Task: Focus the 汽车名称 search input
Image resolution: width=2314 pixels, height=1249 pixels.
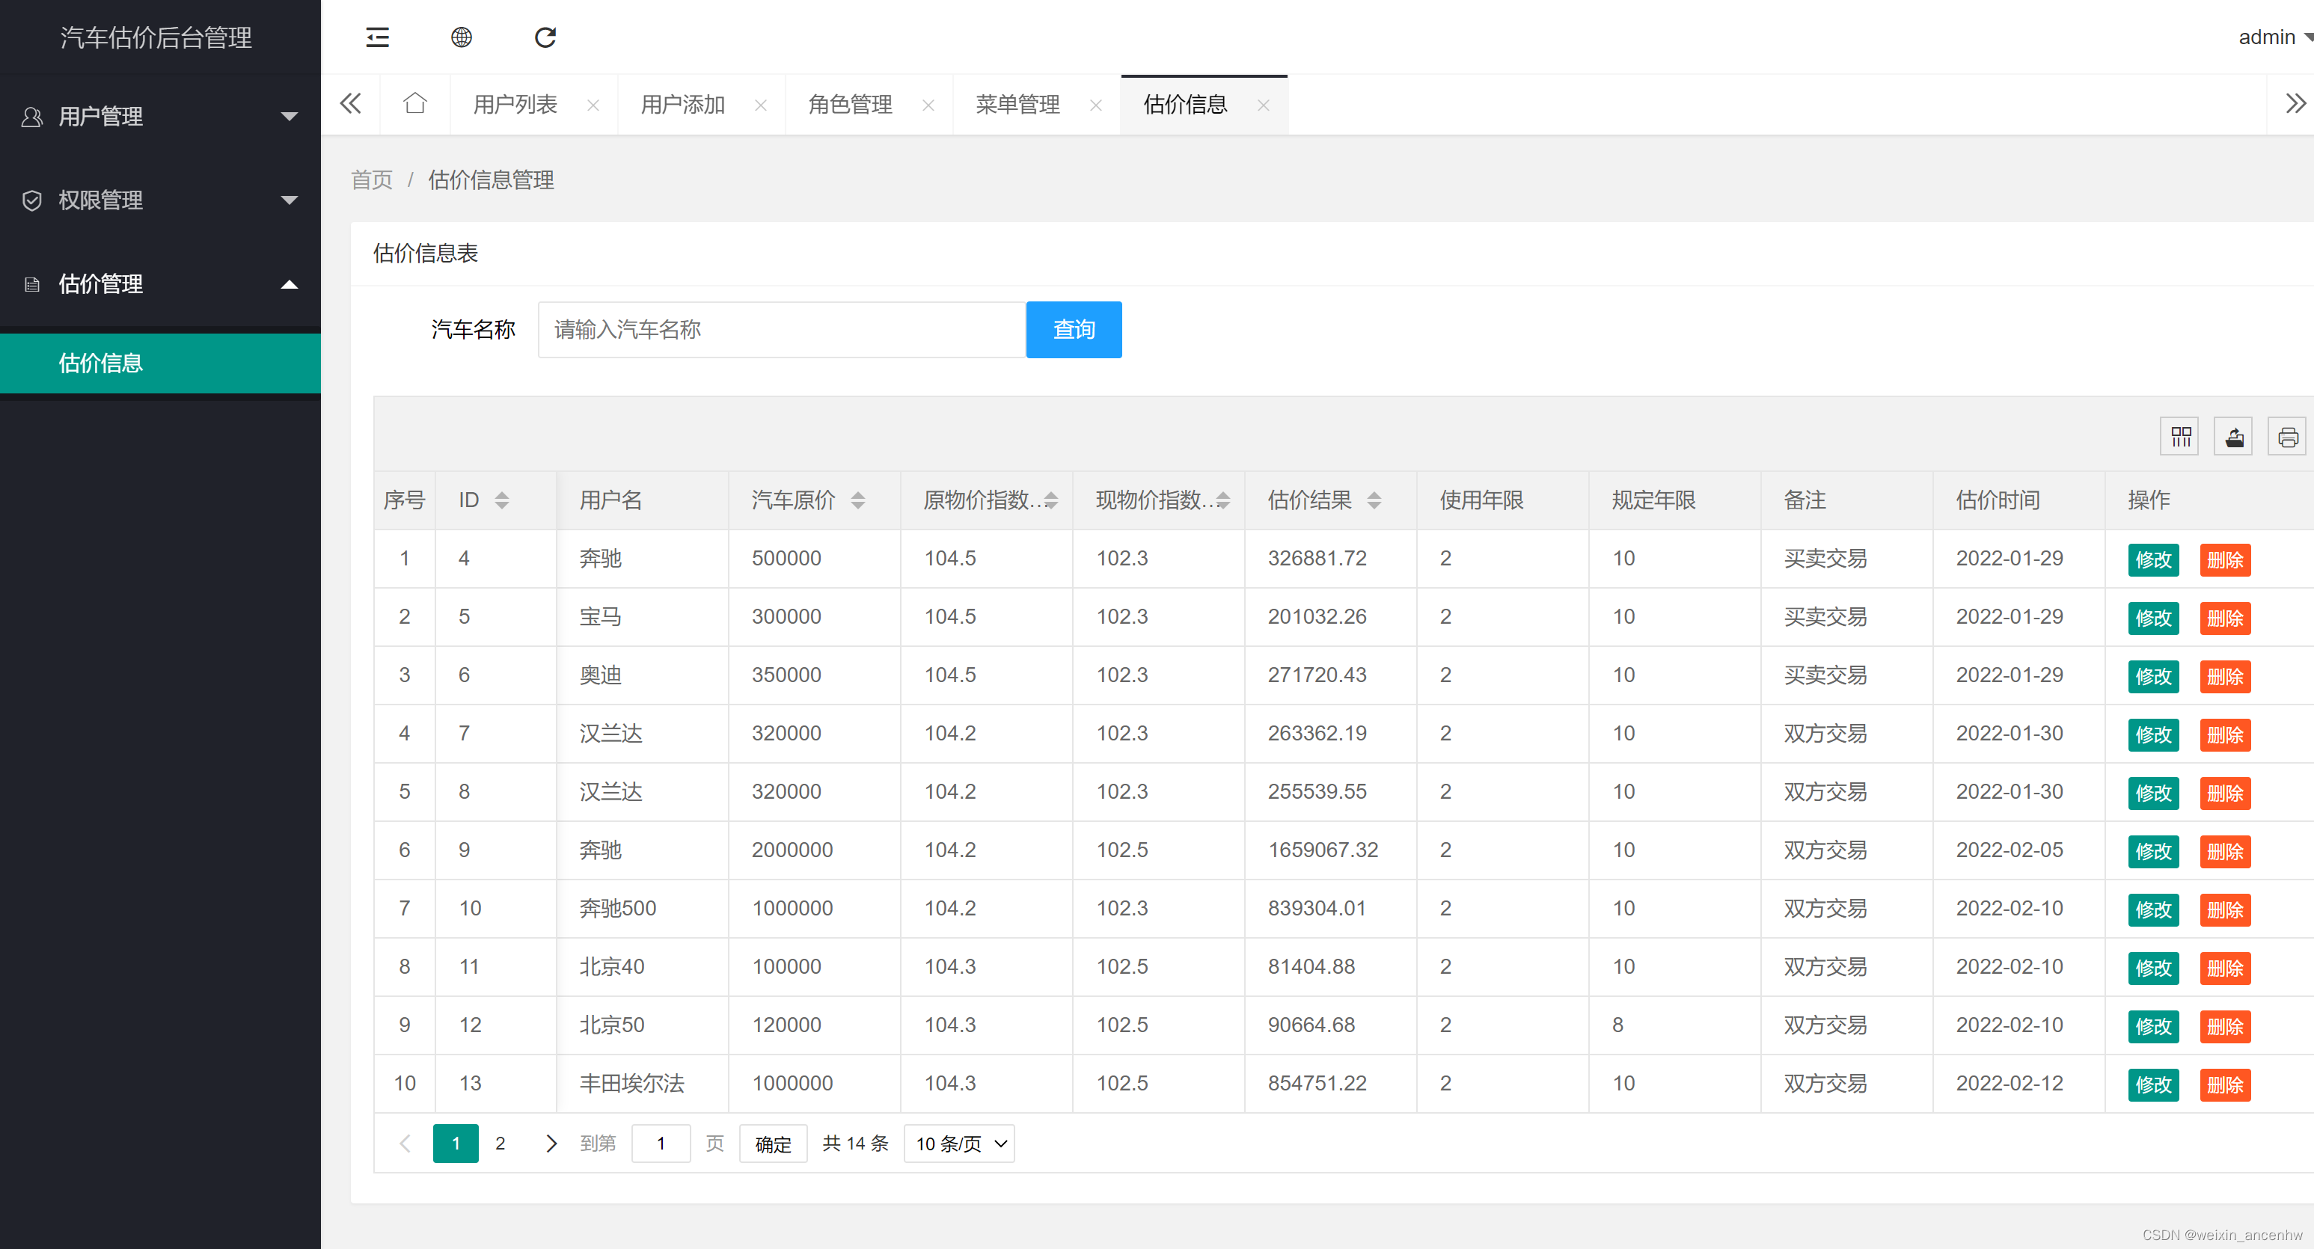Action: pos(782,330)
